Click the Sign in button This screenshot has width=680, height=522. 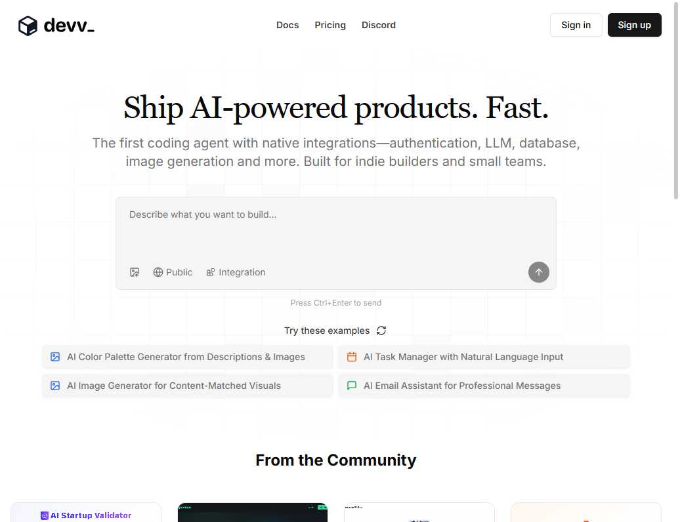tap(576, 25)
